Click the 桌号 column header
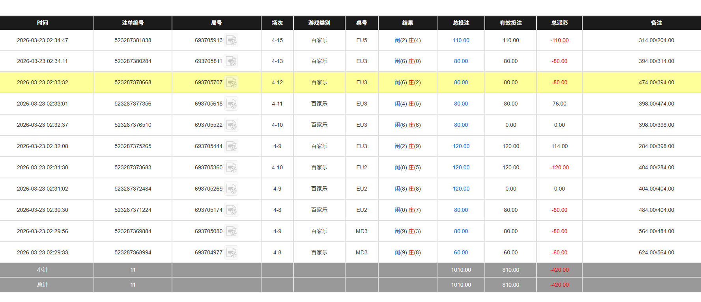 362,23
